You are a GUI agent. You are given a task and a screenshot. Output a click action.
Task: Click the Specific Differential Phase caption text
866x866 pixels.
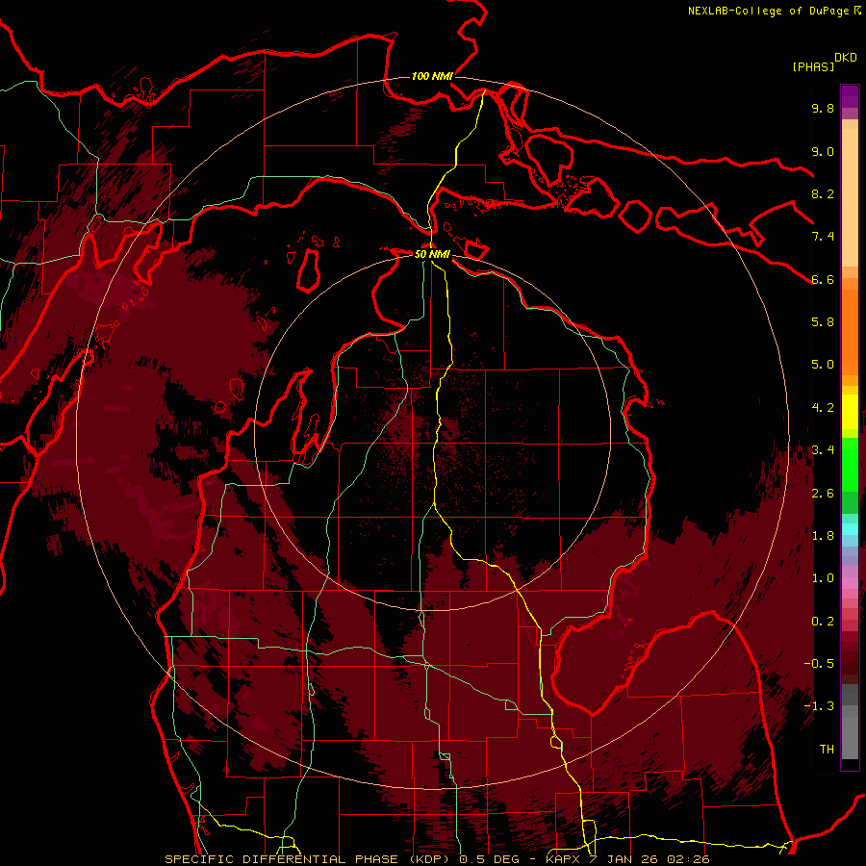[437, 859]
